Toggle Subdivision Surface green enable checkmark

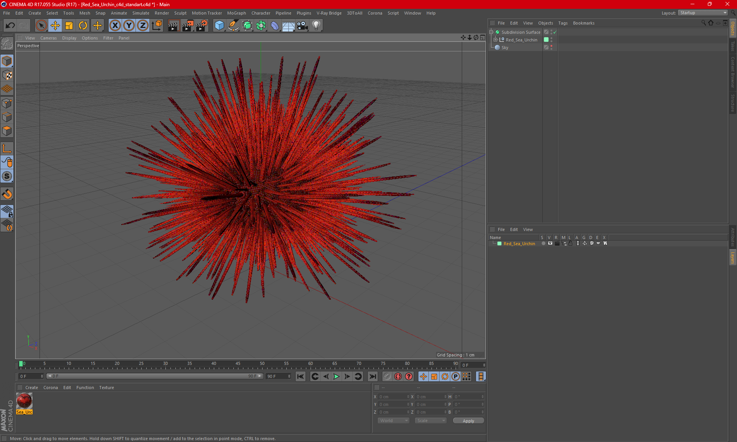(x=555, y=32)
